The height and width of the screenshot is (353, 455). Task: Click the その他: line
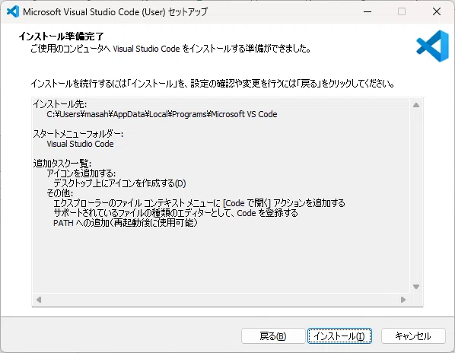[x=60, y=193]
